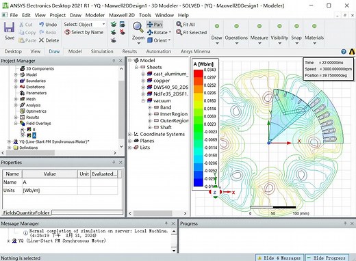Expand the Lists node
Image resolution: width=356 pixels, height=261 pixels.
tap(129, 148)
